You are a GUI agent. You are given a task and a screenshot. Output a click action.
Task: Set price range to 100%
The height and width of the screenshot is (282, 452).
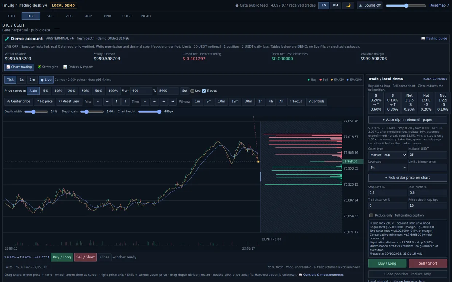click(x=113, y=91)
